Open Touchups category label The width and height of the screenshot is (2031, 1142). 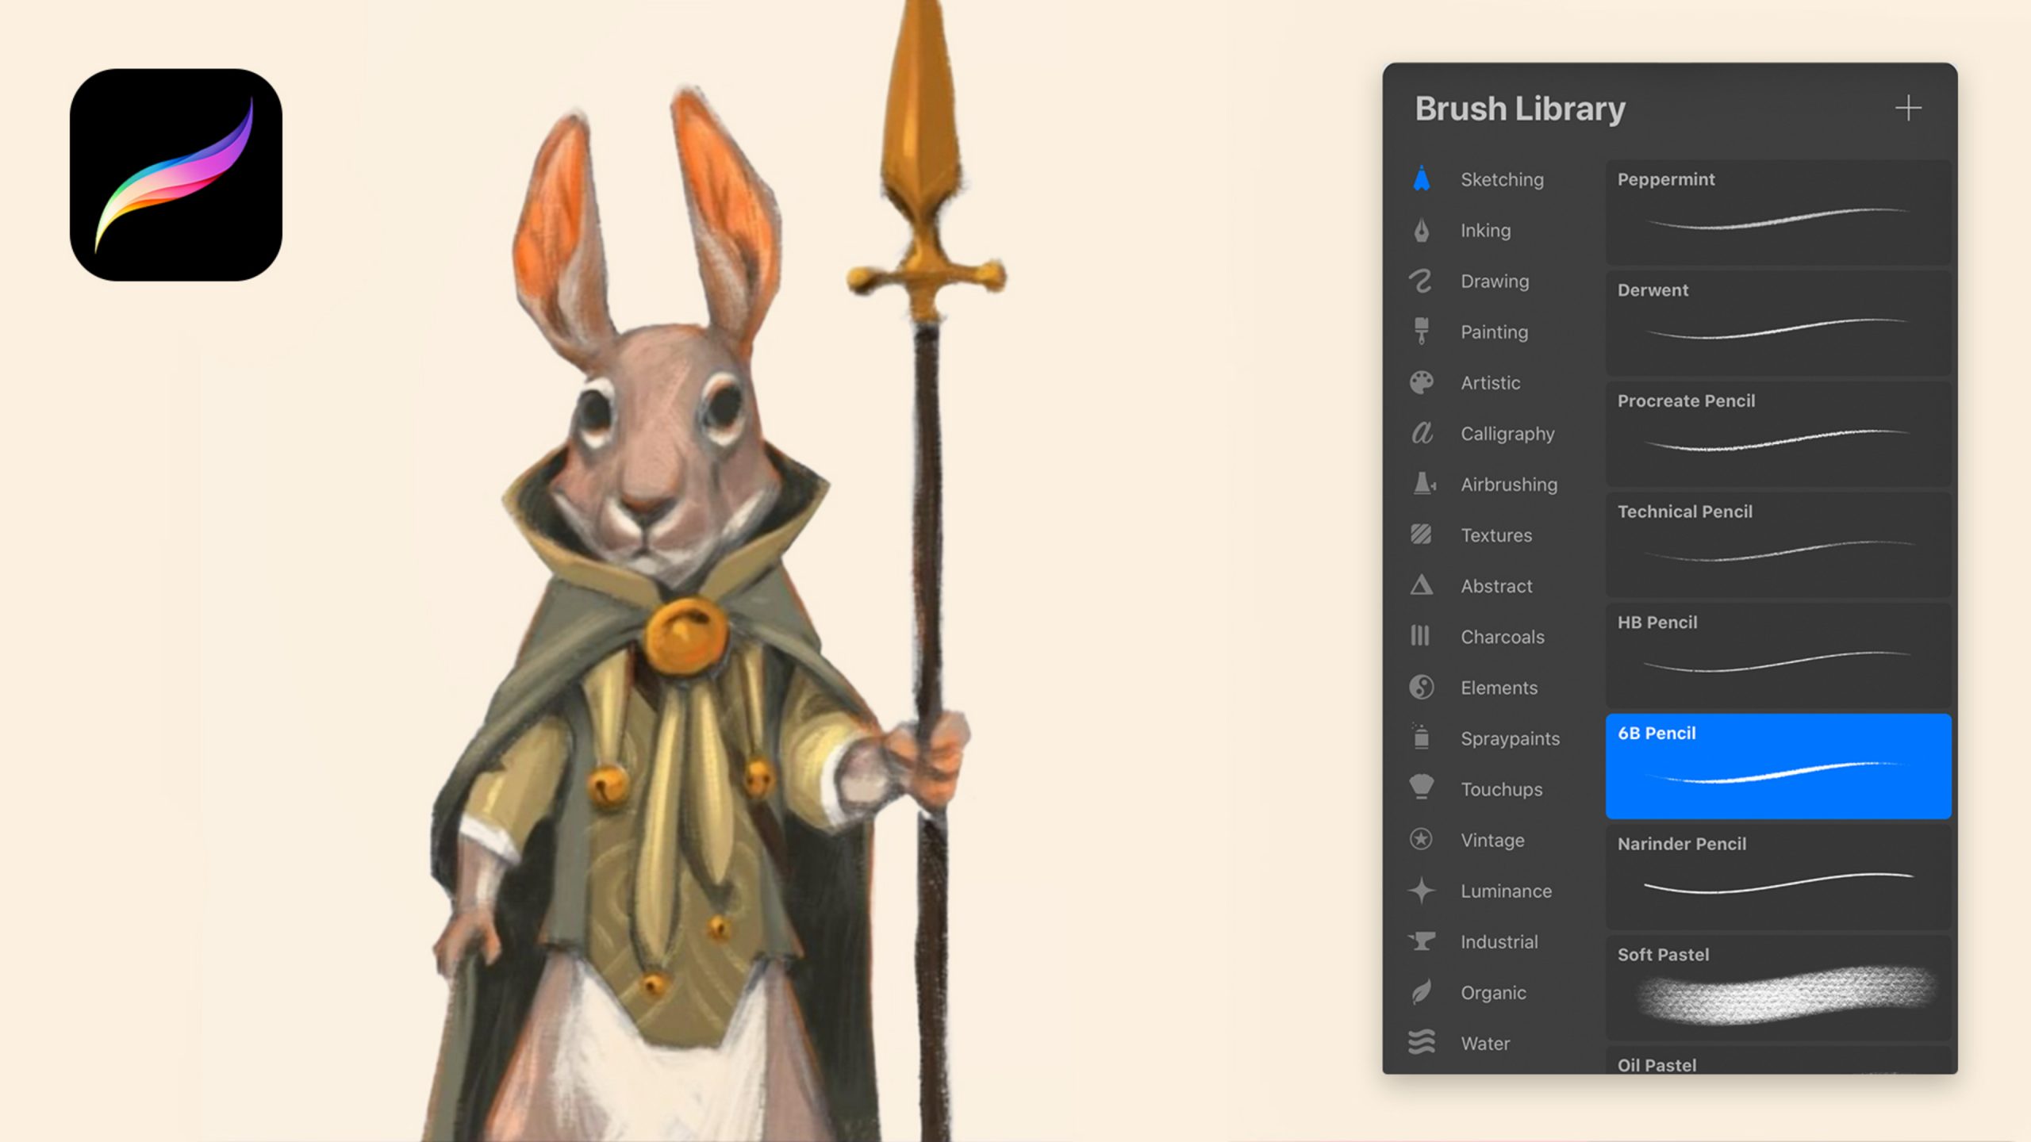tap(1502, 790)
